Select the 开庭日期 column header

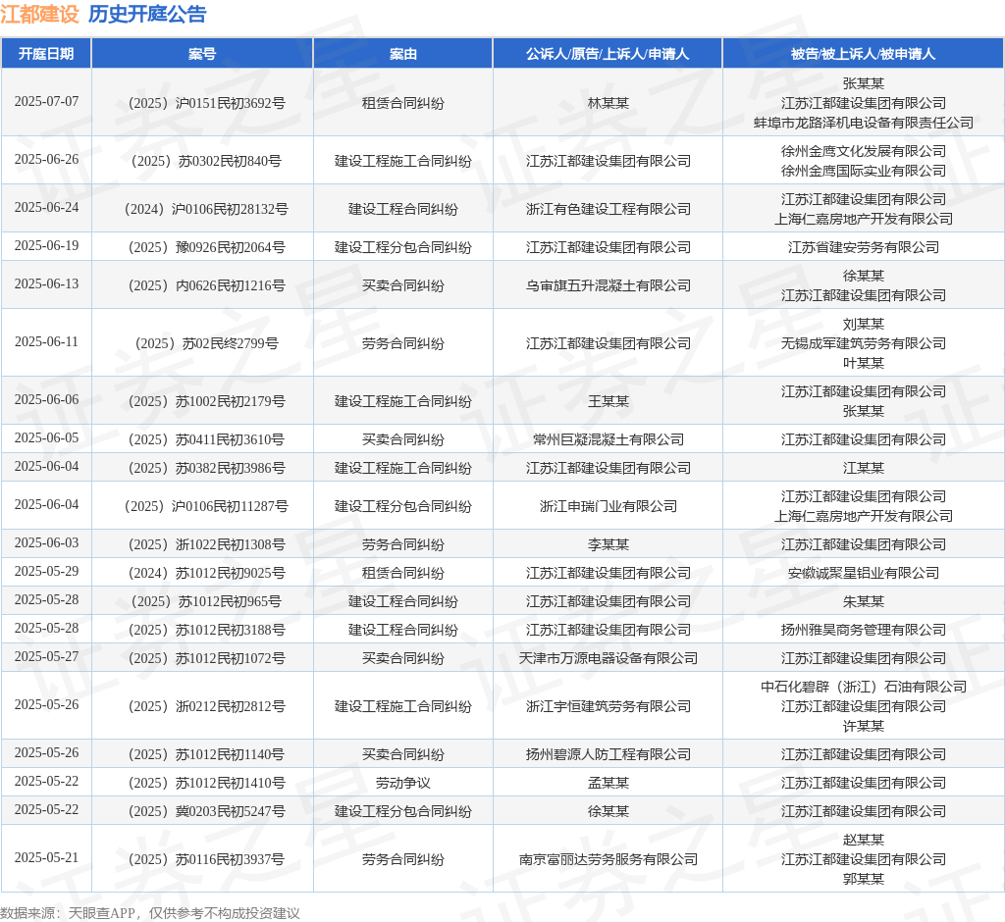point(46,54)
